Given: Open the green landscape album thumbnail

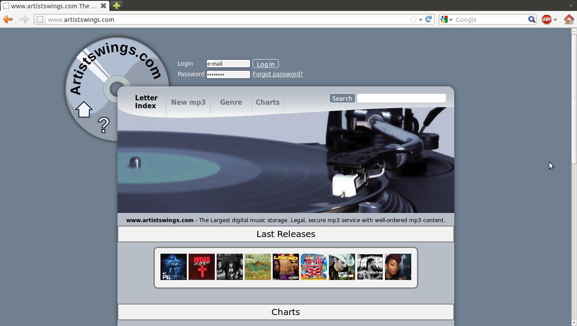Looking at the screenshot, I should tap(258, 267).
